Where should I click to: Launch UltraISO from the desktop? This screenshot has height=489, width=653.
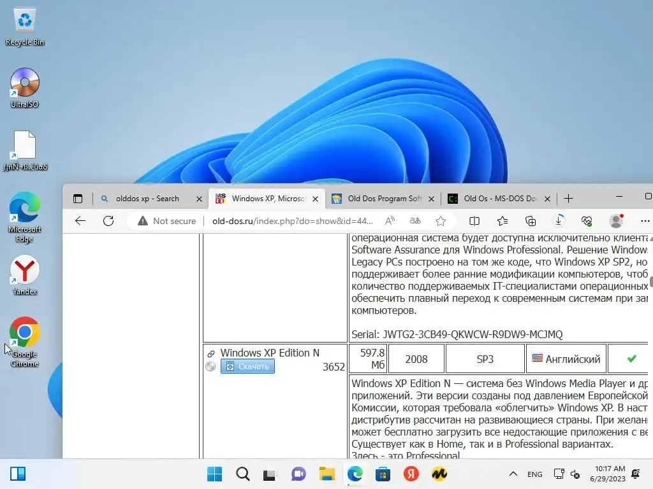(x=25, y=88)
